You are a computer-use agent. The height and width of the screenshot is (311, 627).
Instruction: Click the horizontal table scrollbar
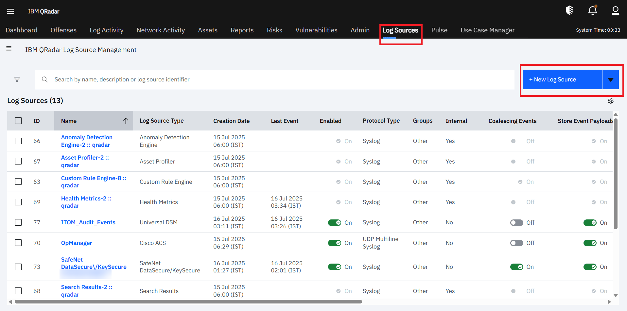tap(188, 302)
